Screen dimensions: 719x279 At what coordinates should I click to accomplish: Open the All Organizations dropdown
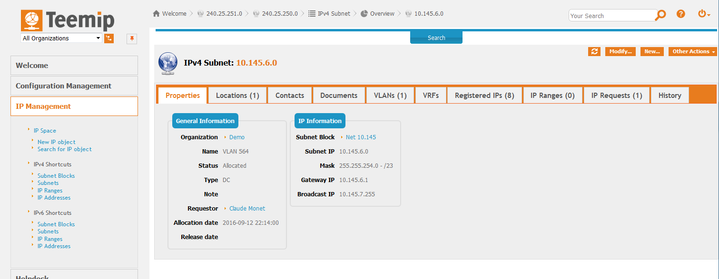[x=61, y=38]
